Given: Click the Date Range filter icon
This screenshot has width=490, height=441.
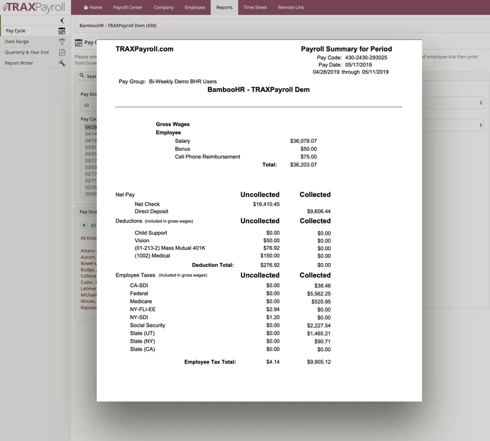Looking at the screenshot, I should click(x=62, y=42).
